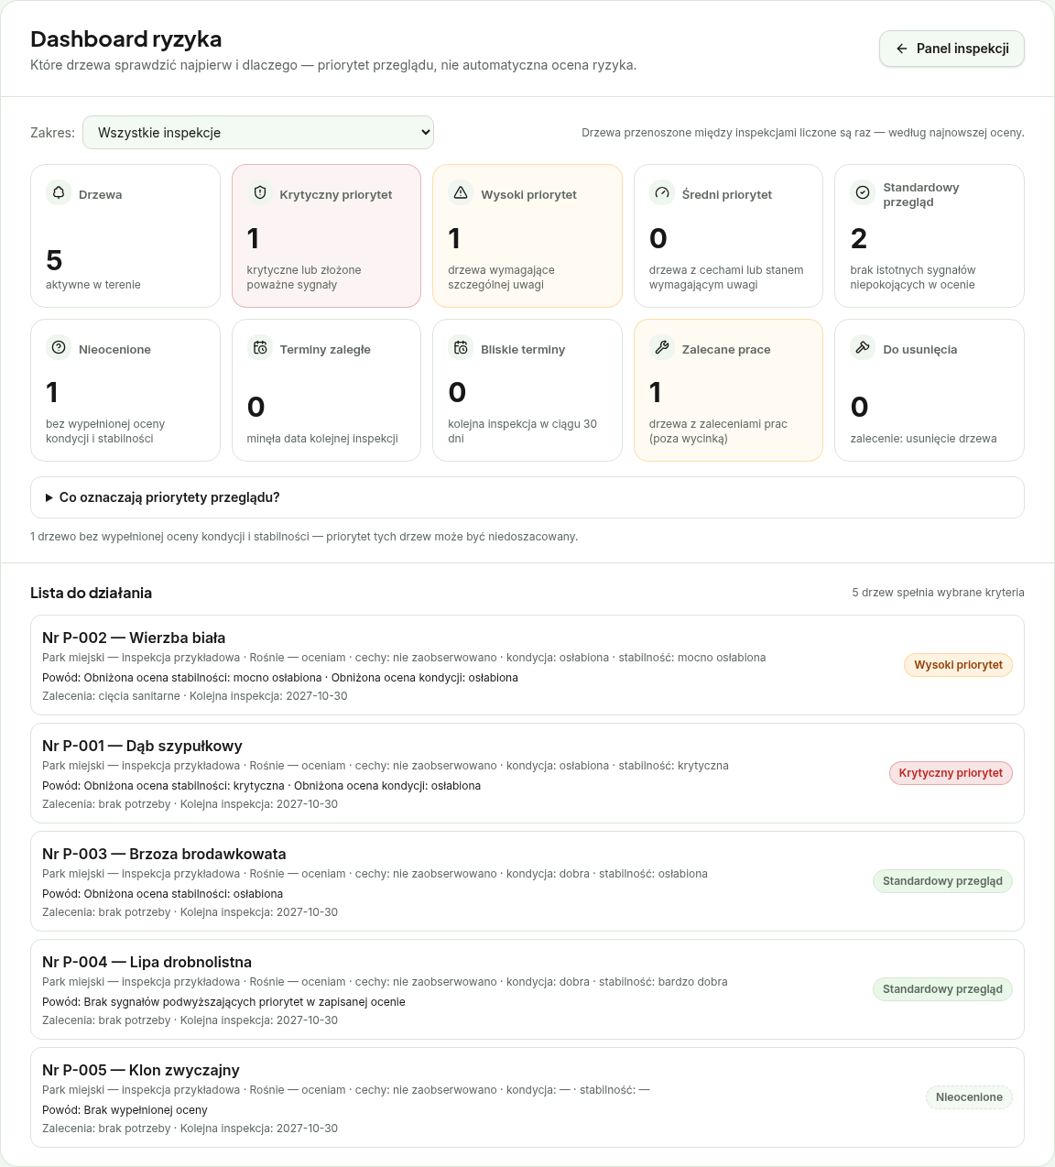
Task: Click the shield icon on Krytyczny priorytet card
Action: click(x=260, y=193)
